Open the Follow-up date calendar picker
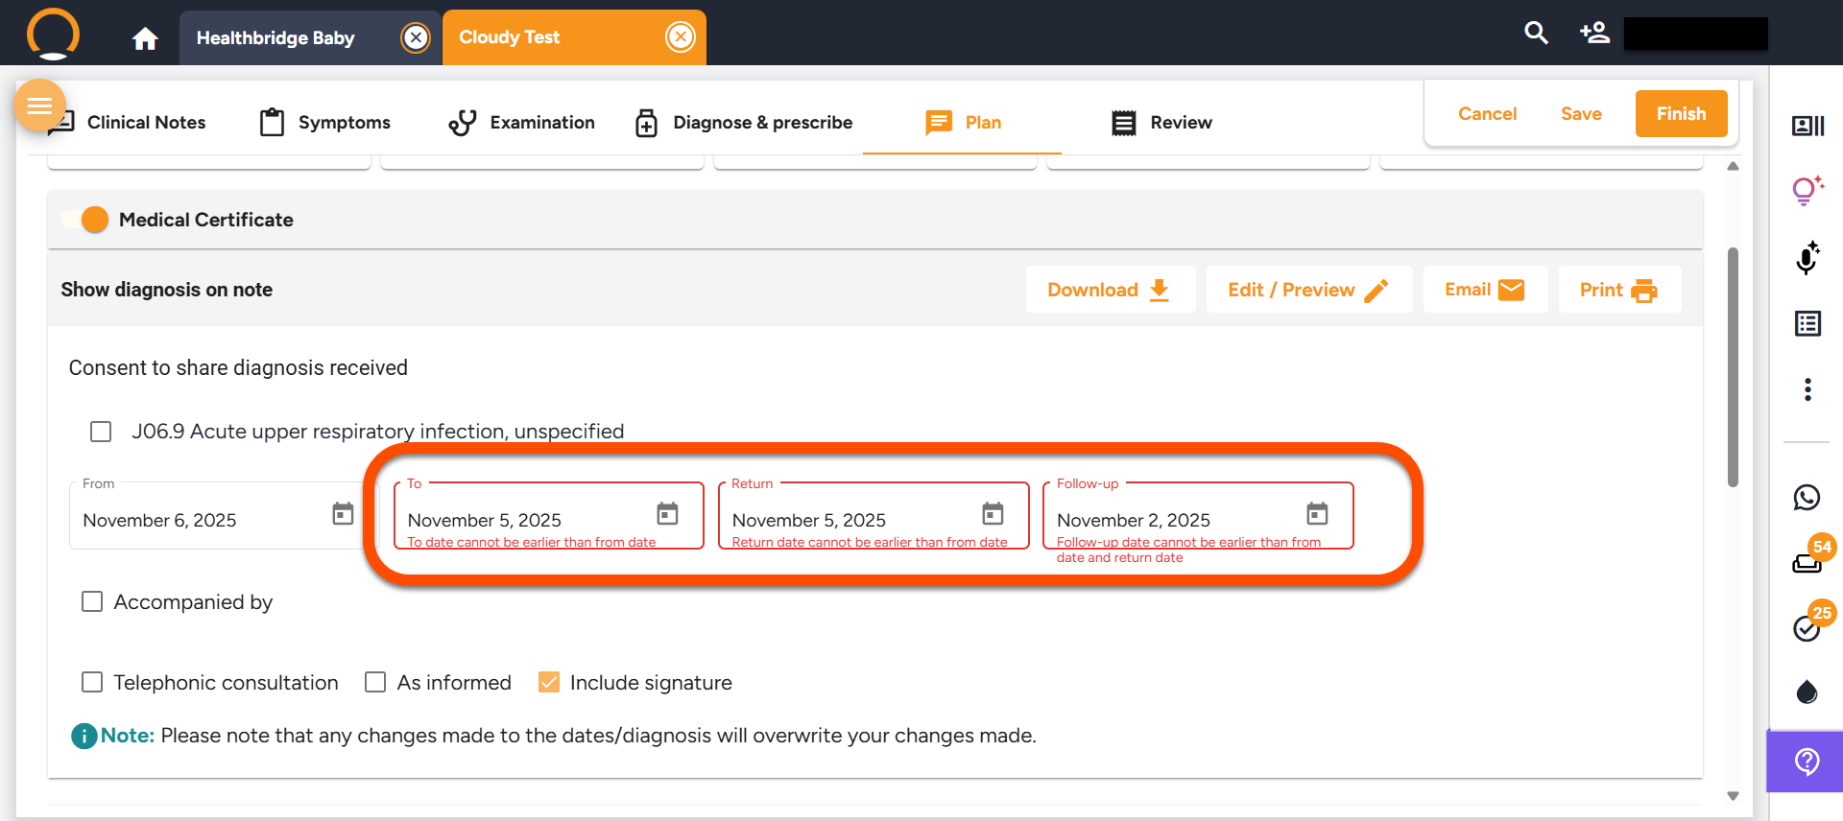1843x821 pixels. tap(1317, 514)
